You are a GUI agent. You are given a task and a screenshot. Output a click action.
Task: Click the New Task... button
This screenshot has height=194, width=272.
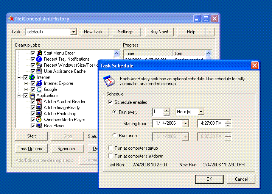pyautogui.click(x=95, y=32)
